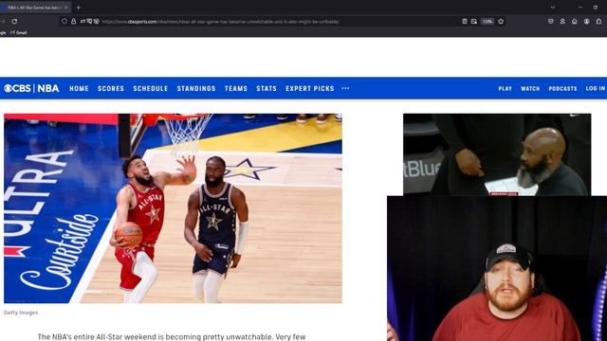Click the article's first paragraph text
607x341 pixels.
(x=172, y=337)
